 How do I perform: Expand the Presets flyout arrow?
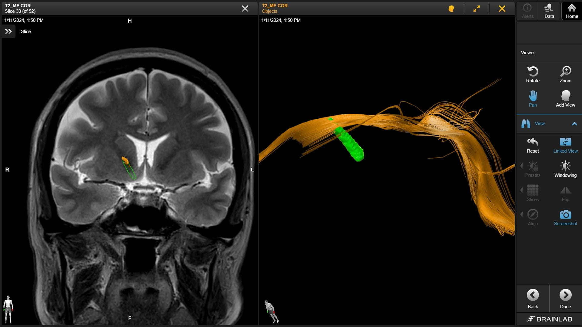521,166
